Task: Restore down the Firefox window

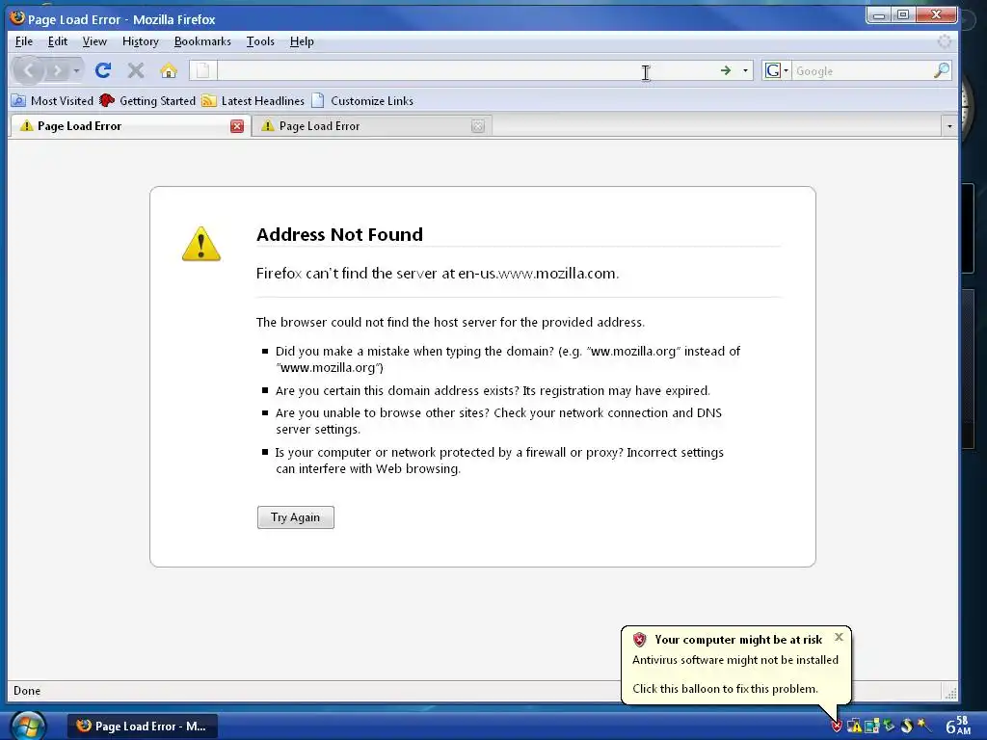Action: pos(902,14)
